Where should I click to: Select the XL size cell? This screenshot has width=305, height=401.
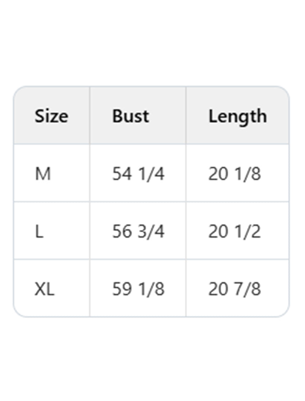[45, 289]
